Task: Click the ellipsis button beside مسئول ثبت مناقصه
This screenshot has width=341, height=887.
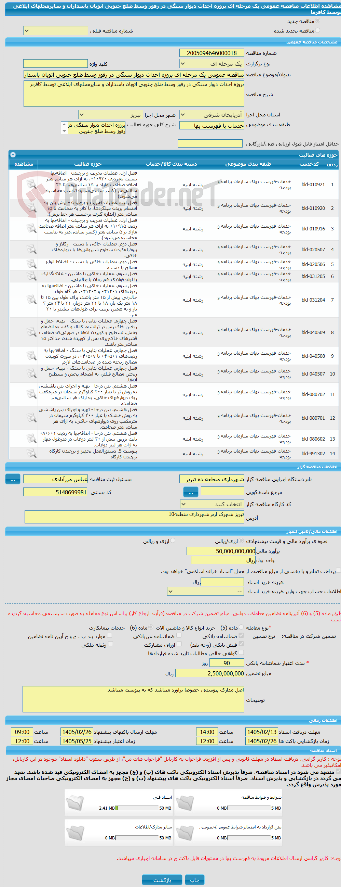Action: [x=13, y=479]
